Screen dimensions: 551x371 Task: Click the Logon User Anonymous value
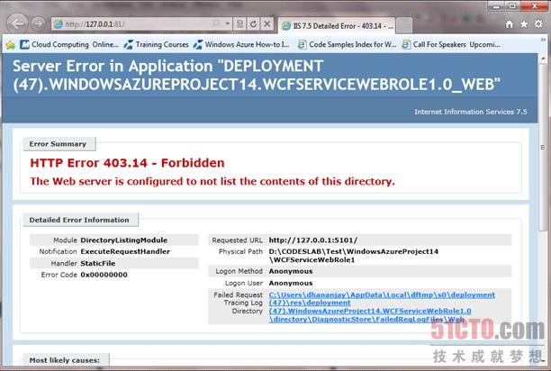[x=291, y=283]
